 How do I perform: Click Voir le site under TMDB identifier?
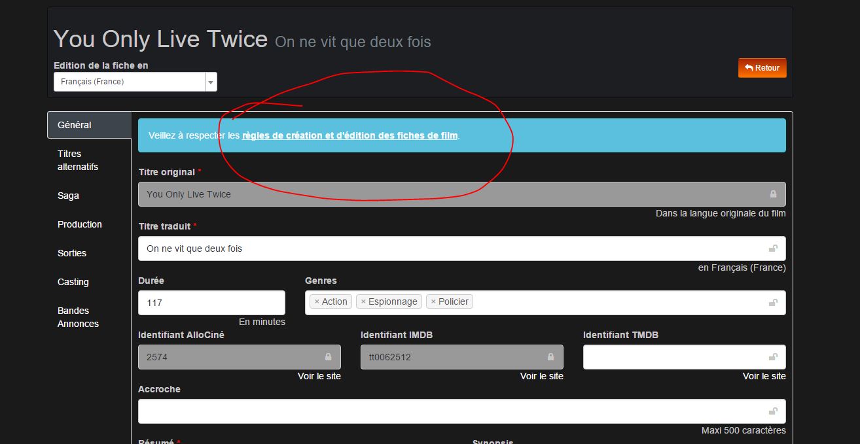(764, 376)
